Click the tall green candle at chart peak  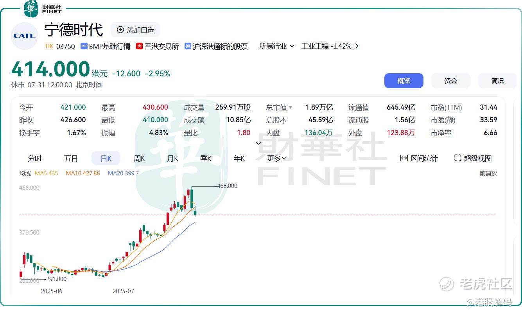pos(192,198)
